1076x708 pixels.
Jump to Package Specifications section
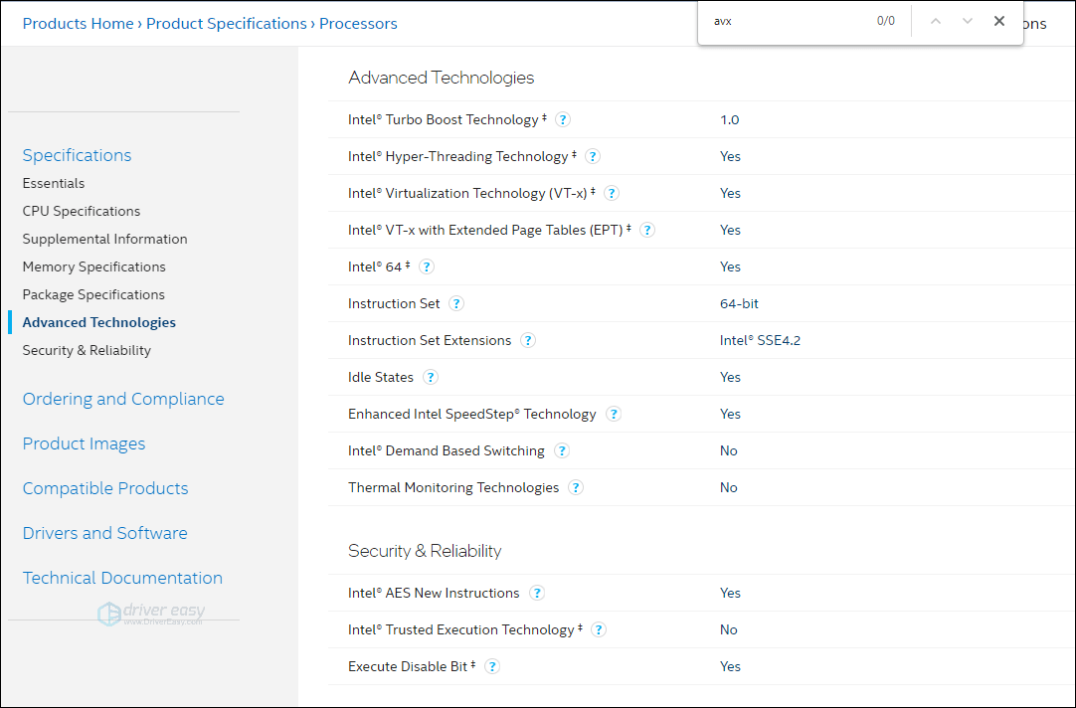pos(93,294)
